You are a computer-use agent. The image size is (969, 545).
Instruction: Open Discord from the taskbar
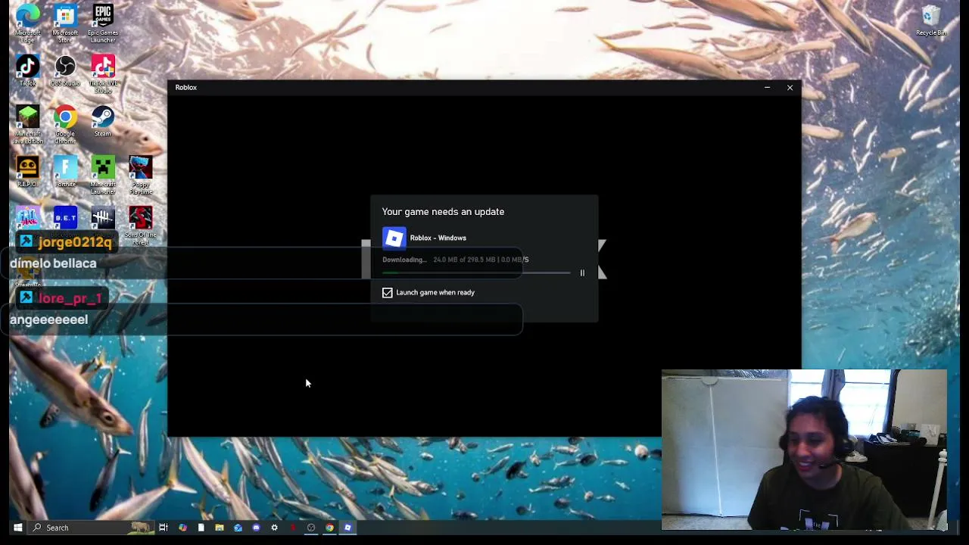[x=256, y=528]
